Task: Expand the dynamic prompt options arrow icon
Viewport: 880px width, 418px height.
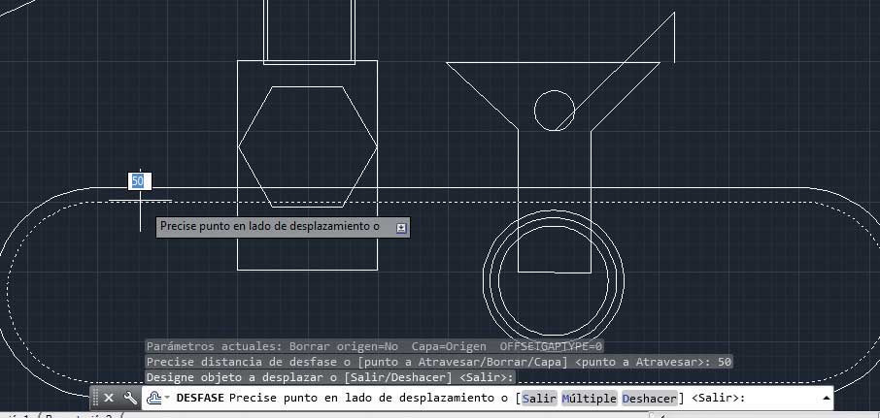Action: pos(401,227)
